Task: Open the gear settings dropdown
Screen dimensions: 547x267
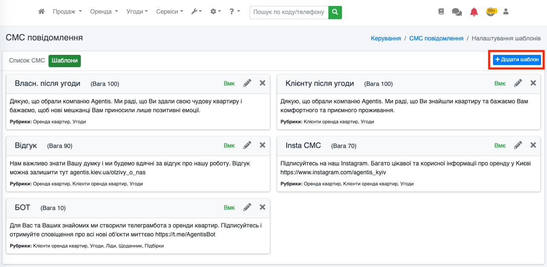Action: [x=216, y=12]
